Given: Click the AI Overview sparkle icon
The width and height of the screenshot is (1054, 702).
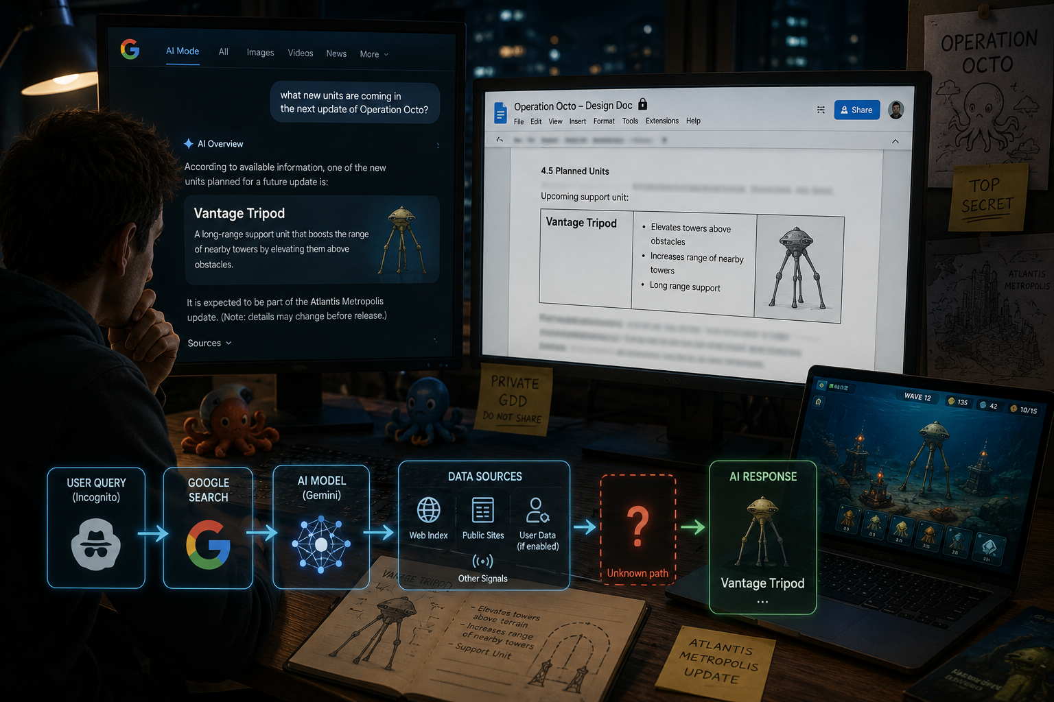Looking at the screenshot, I should 188,144.
